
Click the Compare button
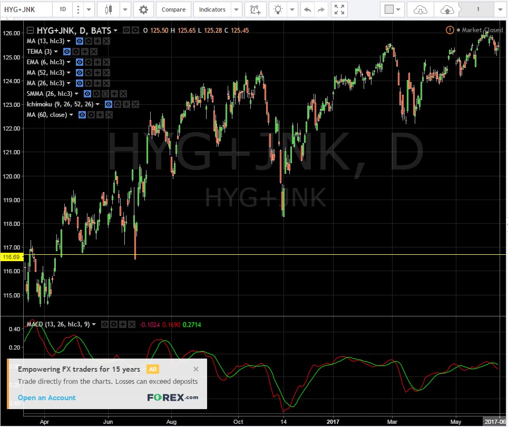tap(174, 9)
